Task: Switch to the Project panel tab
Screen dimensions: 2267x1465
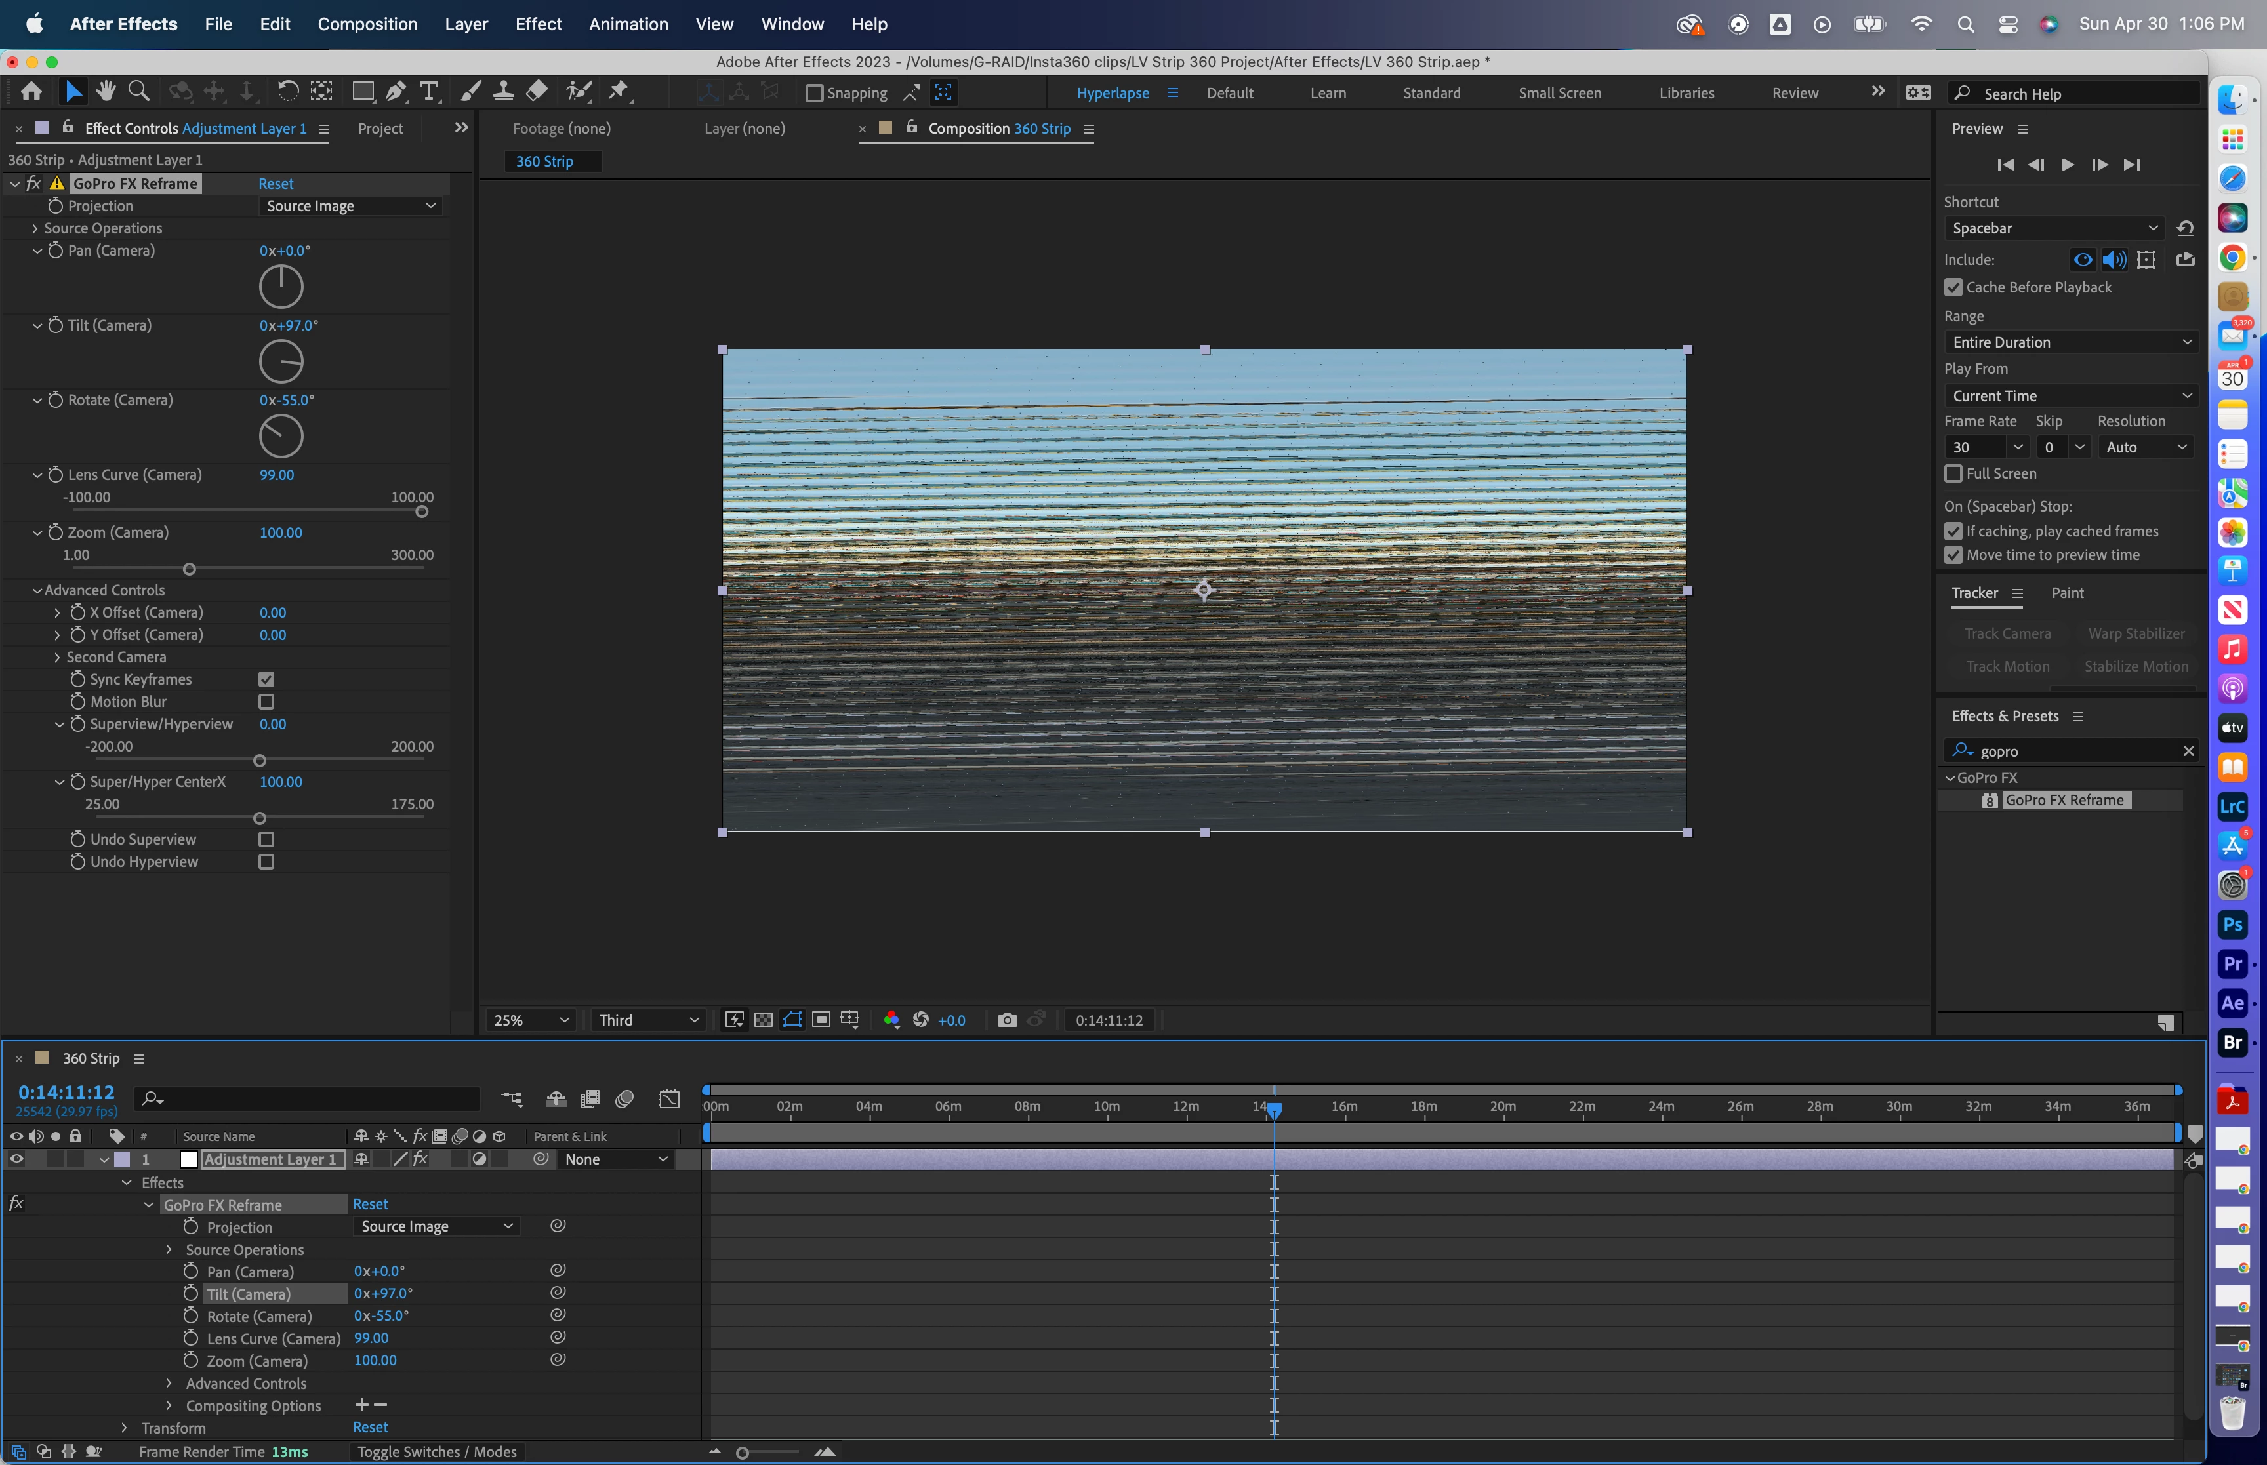Action: [380, 129]
